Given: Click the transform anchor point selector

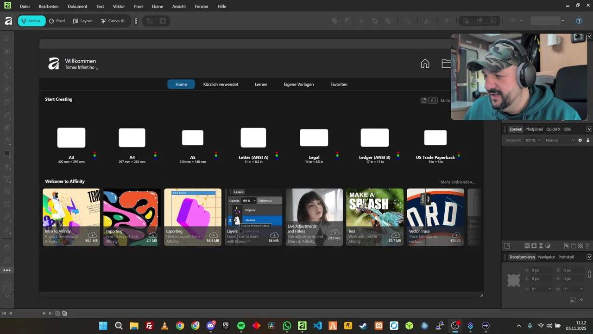Looking at the screenshot, I should pos(513,280).
